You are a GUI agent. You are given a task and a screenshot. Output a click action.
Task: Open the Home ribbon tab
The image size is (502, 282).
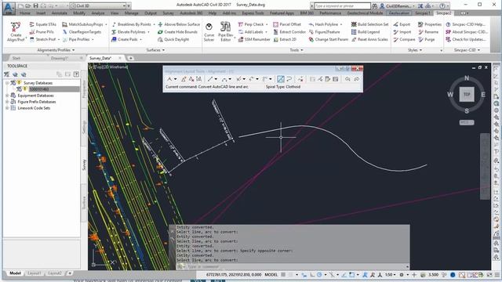(24, 13)
